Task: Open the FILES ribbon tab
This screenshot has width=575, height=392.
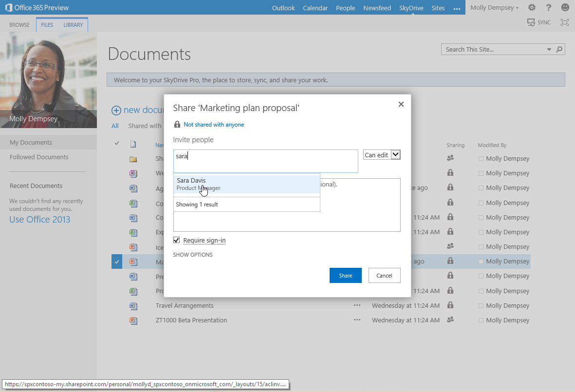Action: (47, 25)
